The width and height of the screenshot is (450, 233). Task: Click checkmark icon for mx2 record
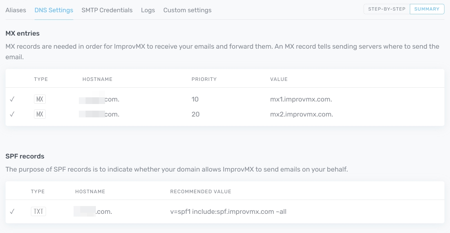[x=12, y=114]
